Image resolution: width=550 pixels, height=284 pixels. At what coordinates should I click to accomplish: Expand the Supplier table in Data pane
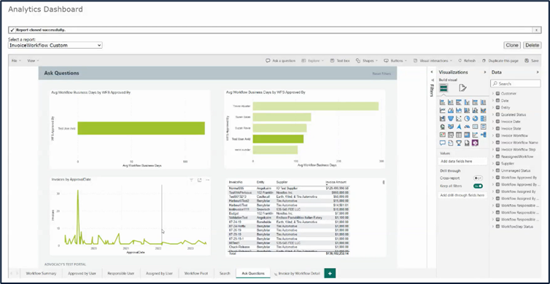[x=493, y=164]
